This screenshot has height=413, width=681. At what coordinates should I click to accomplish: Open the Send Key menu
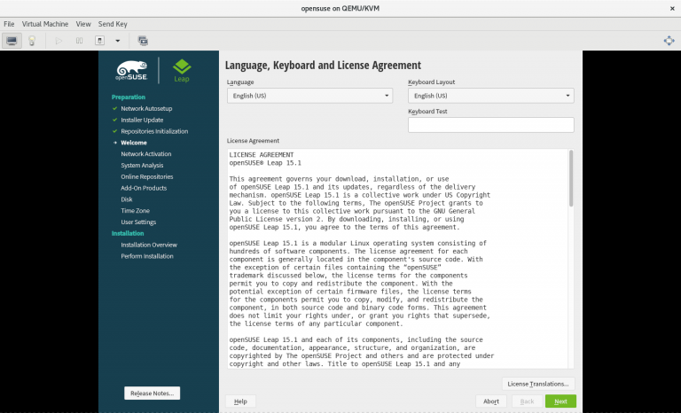(113, 24)
